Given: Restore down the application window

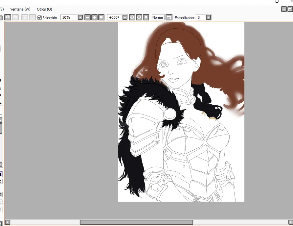Looking at the screenshot, I should pos(277,1).
